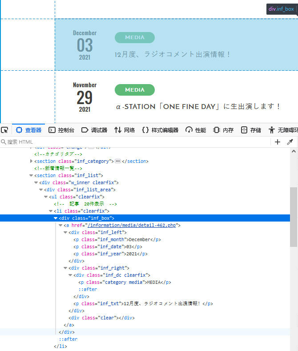Activate the element picker tool

point(5,130)
